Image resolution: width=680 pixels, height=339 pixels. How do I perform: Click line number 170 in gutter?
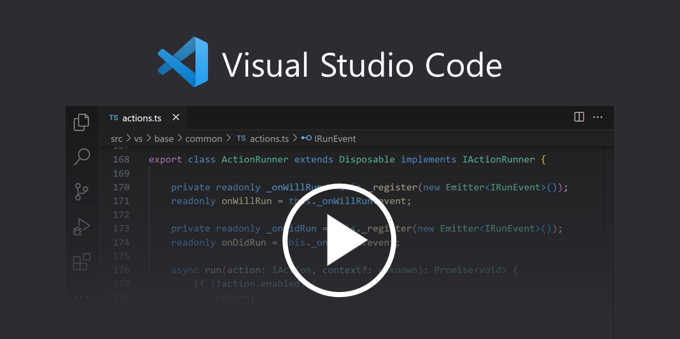(121, 187)
